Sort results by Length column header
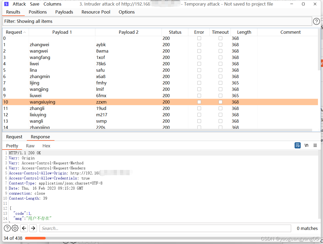This screenshot has width=323, height=244. coord(244,32)
